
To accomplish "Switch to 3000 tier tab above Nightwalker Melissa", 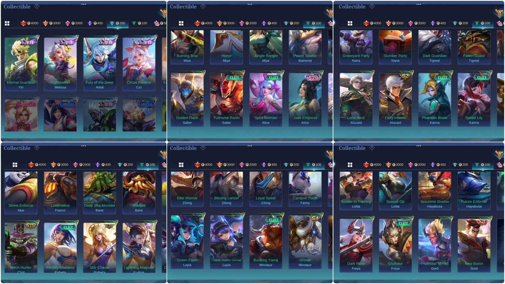I will coord(52,23).
